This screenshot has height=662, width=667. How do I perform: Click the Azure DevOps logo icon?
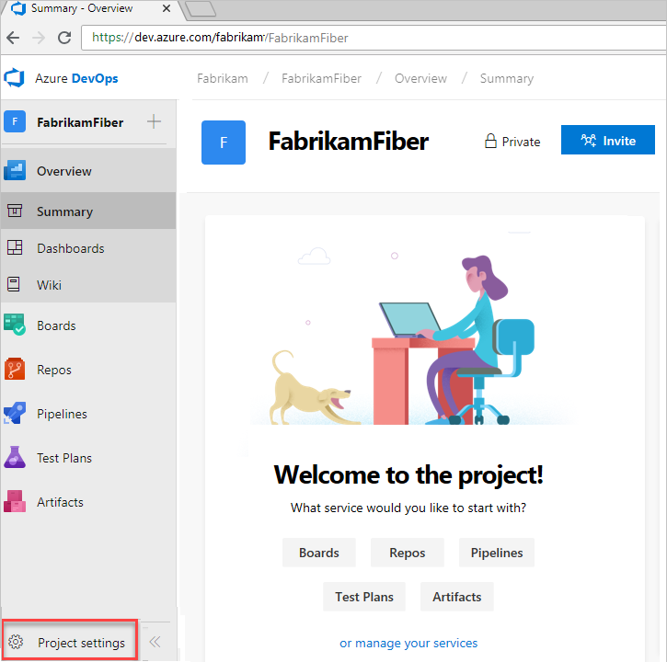click(15, 78)
